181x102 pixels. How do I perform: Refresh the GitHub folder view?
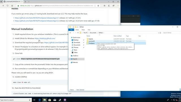(160, 33)
